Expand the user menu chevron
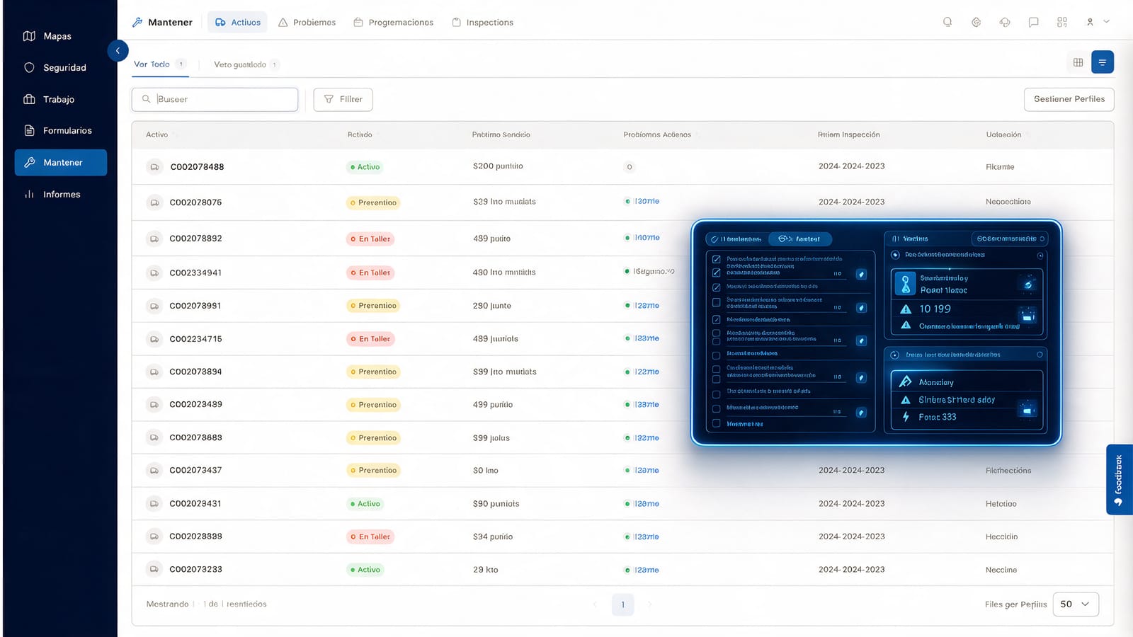Viewport: 1133px width, 637px height. pos(1107,21)
